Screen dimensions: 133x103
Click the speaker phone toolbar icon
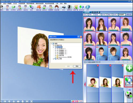(x=70, y=7)
